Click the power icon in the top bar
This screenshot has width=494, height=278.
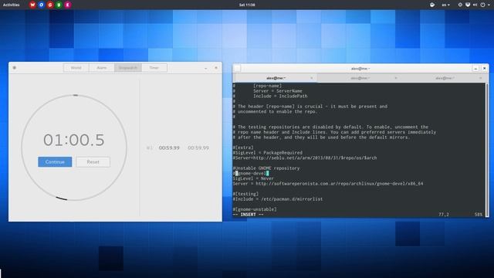(x=482, y=5)
